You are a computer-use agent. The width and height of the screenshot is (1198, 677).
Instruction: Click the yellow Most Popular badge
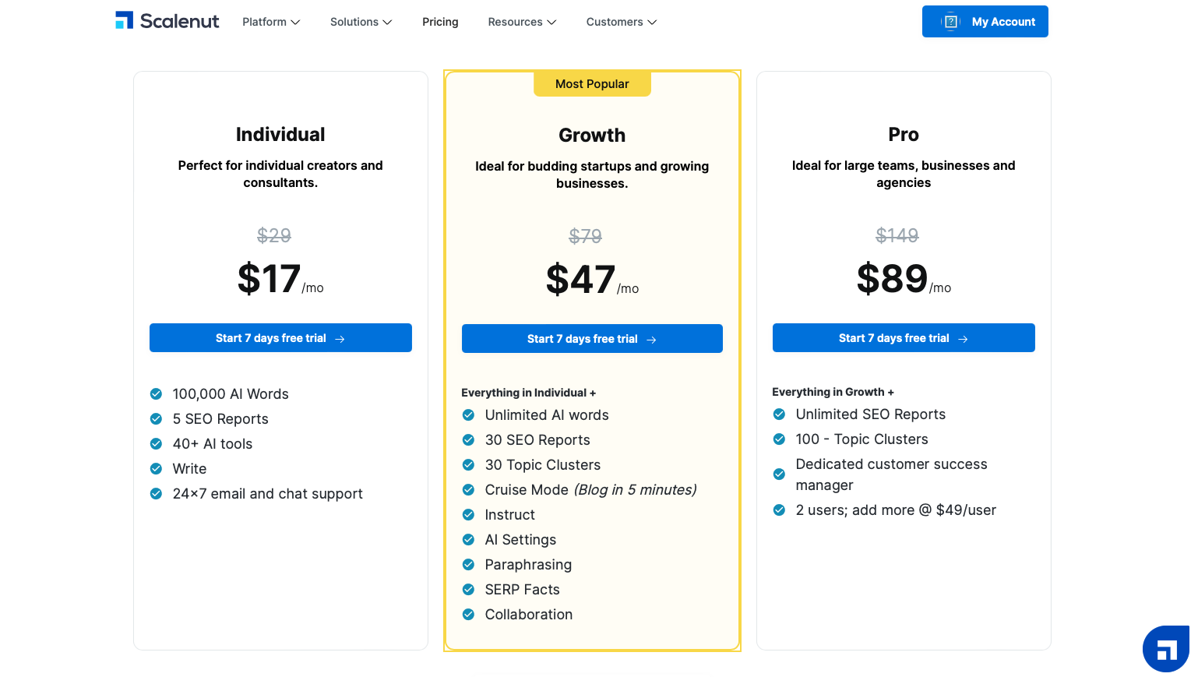[592, 84]
